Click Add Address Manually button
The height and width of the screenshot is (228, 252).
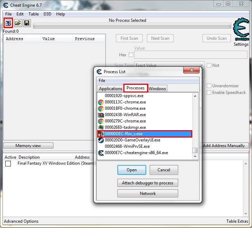click(224, 146)
